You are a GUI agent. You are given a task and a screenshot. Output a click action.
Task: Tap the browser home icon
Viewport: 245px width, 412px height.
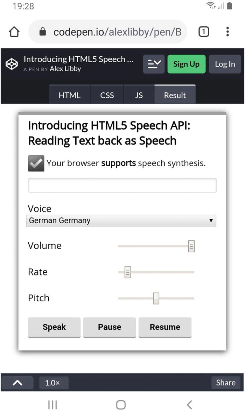click(x=14, y=32)
